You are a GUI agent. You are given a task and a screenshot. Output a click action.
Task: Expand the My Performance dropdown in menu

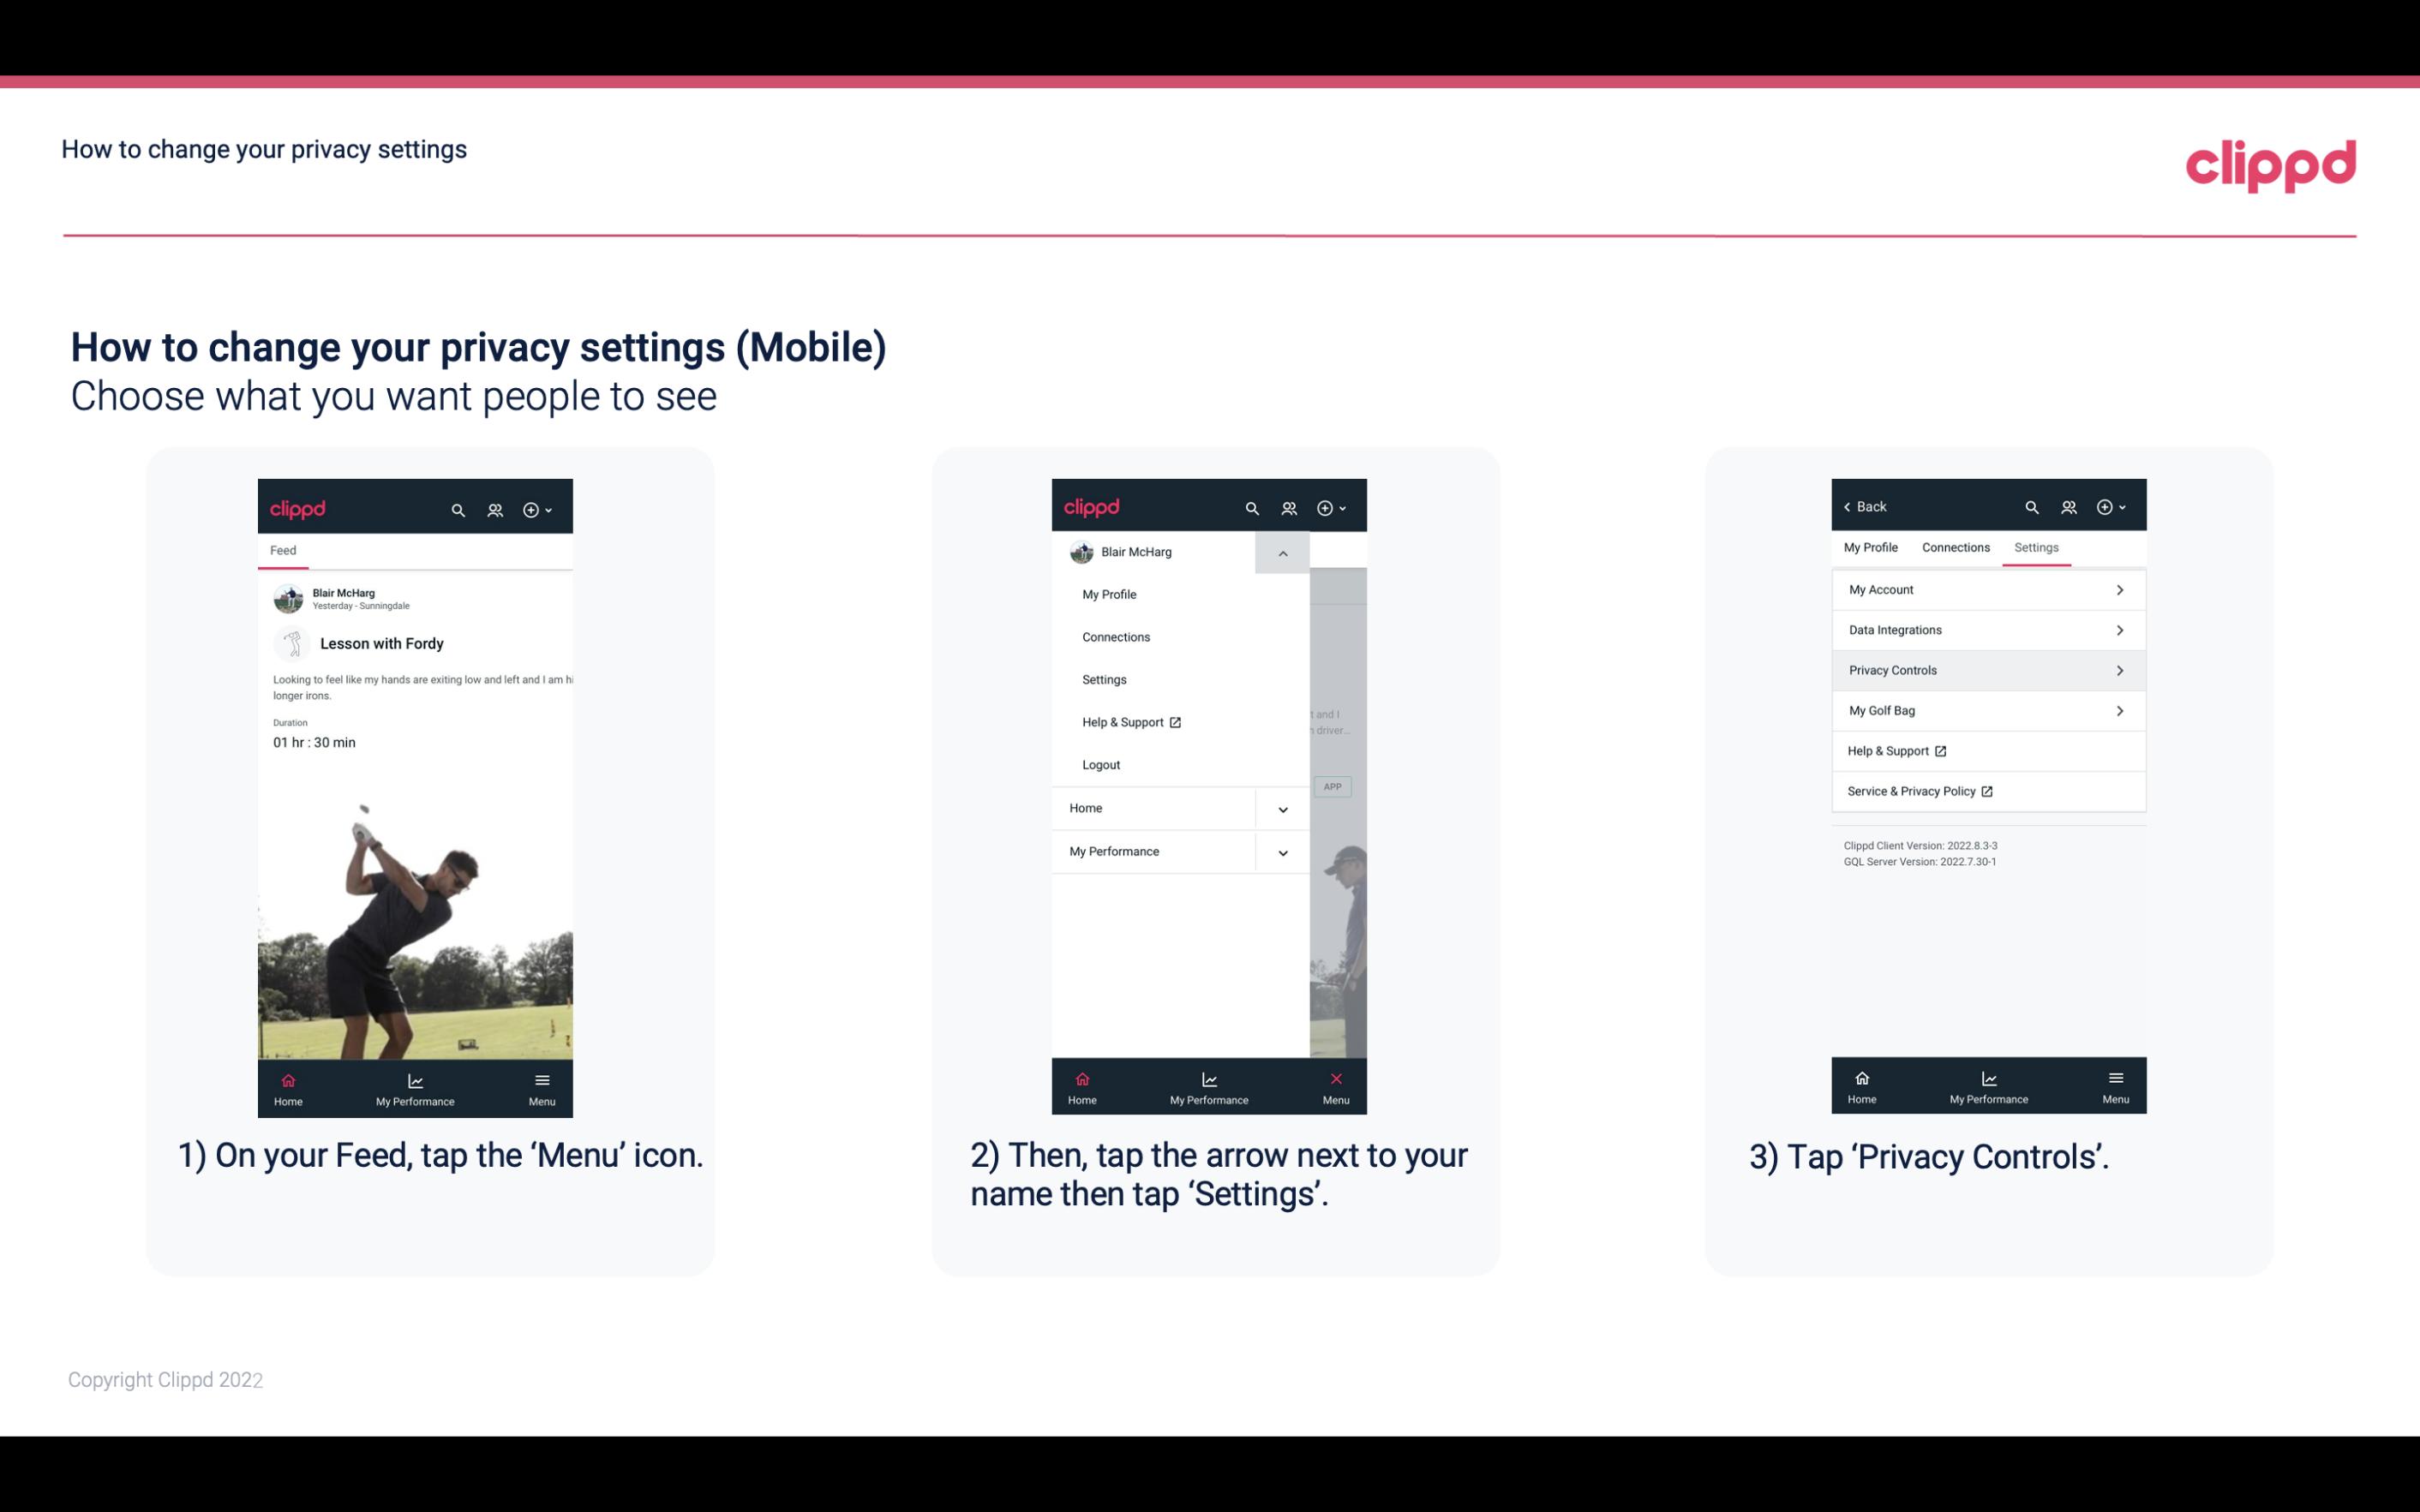click(1282, 852)
